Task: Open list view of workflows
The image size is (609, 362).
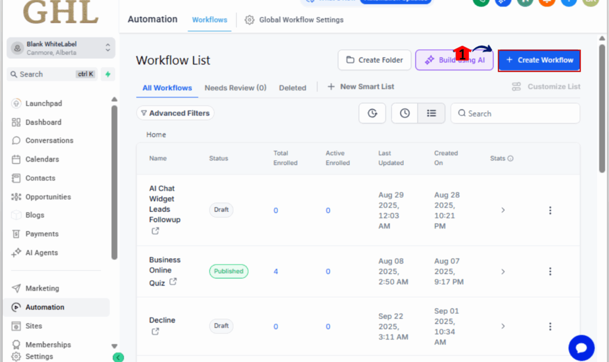Action: pos(431,113)
